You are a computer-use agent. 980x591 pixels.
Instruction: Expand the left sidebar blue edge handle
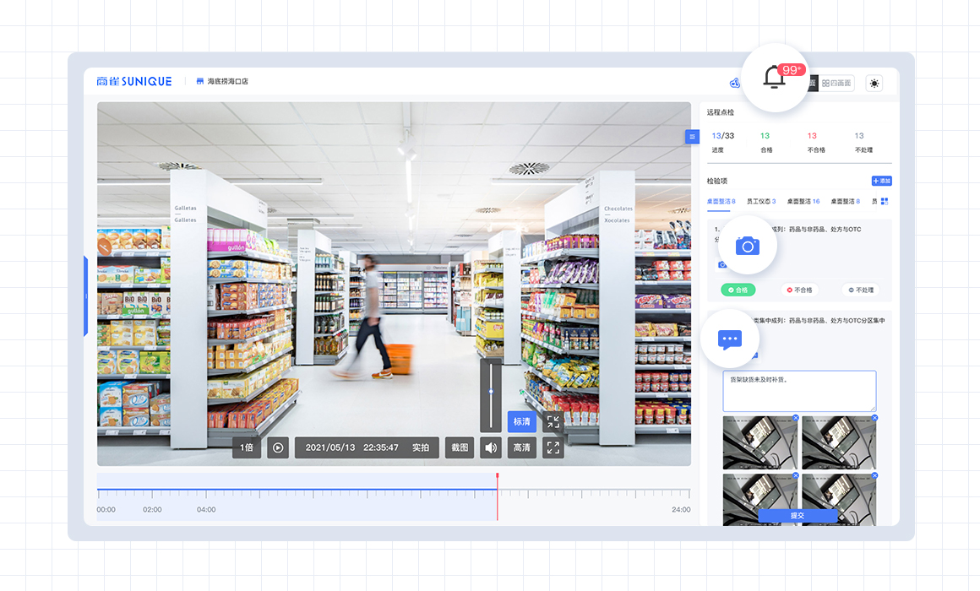85,296
